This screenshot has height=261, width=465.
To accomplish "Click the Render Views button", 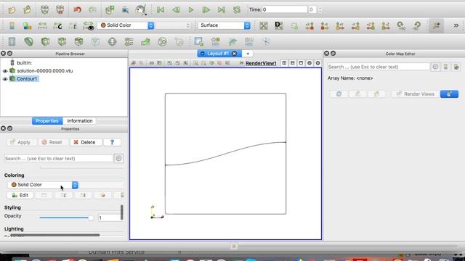I will 415,94.
